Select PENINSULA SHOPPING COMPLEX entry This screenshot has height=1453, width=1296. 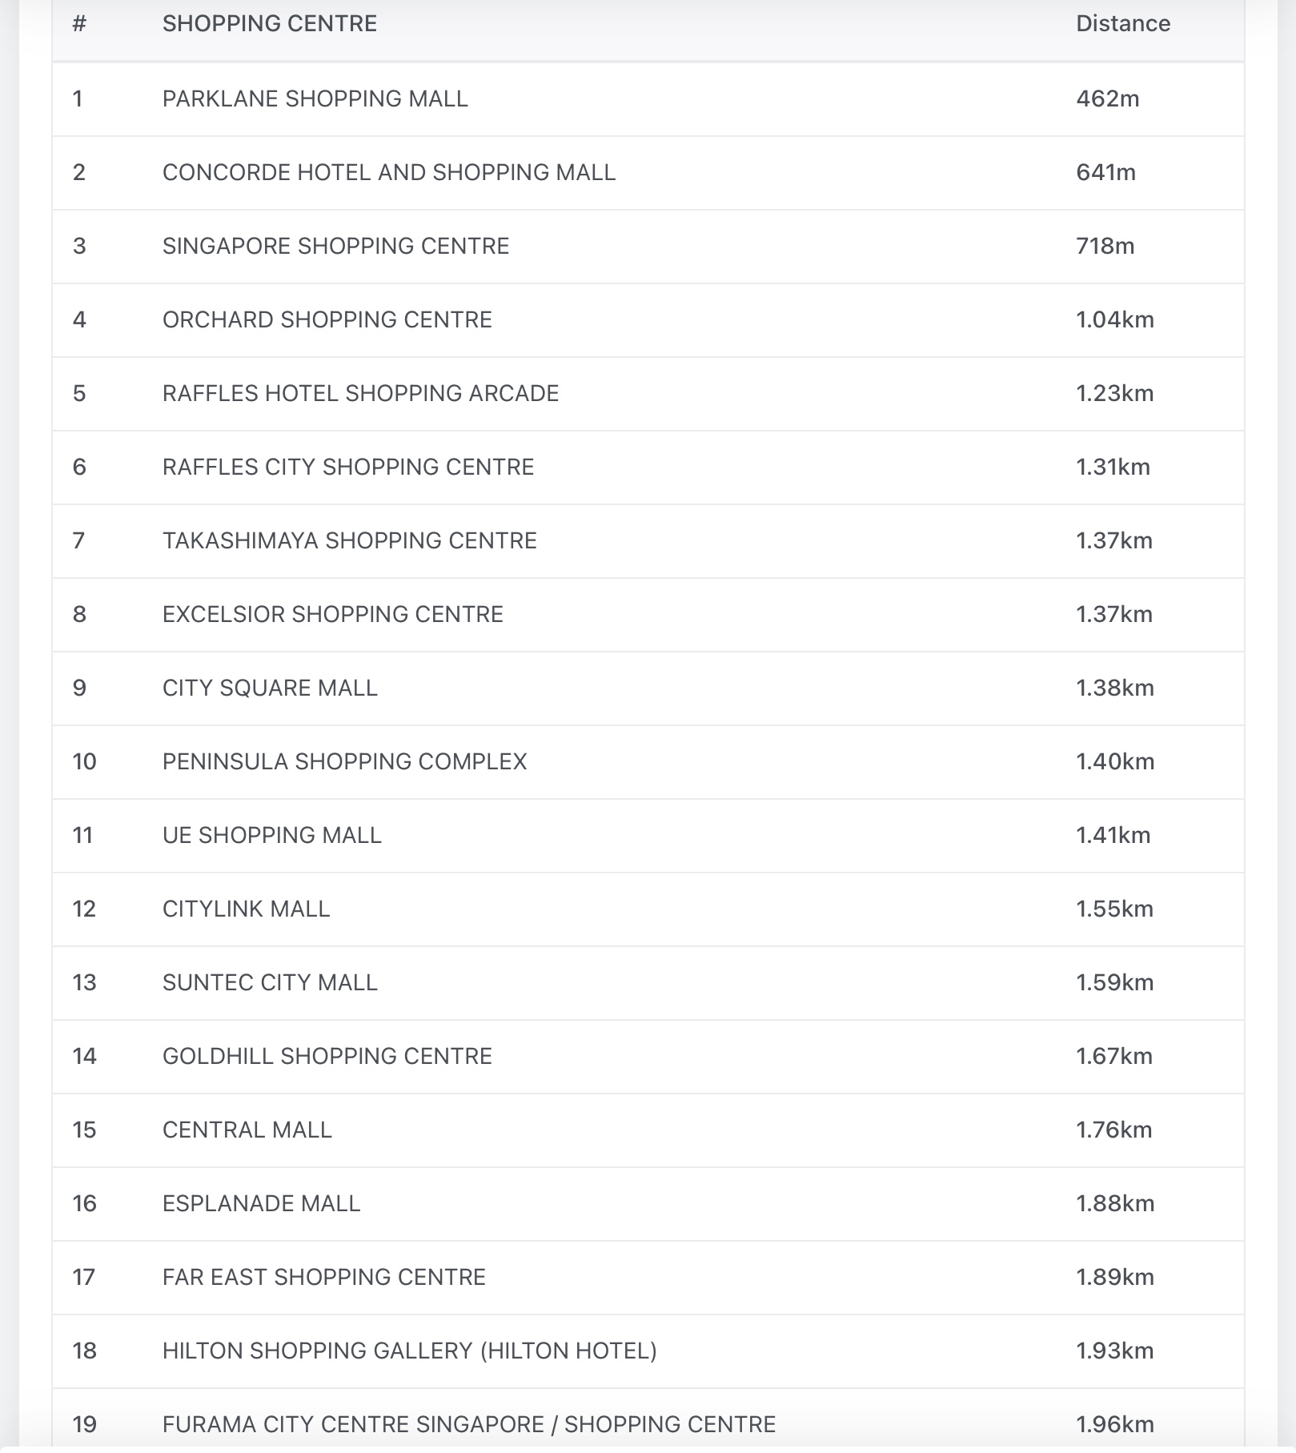(x=344, y=761)
